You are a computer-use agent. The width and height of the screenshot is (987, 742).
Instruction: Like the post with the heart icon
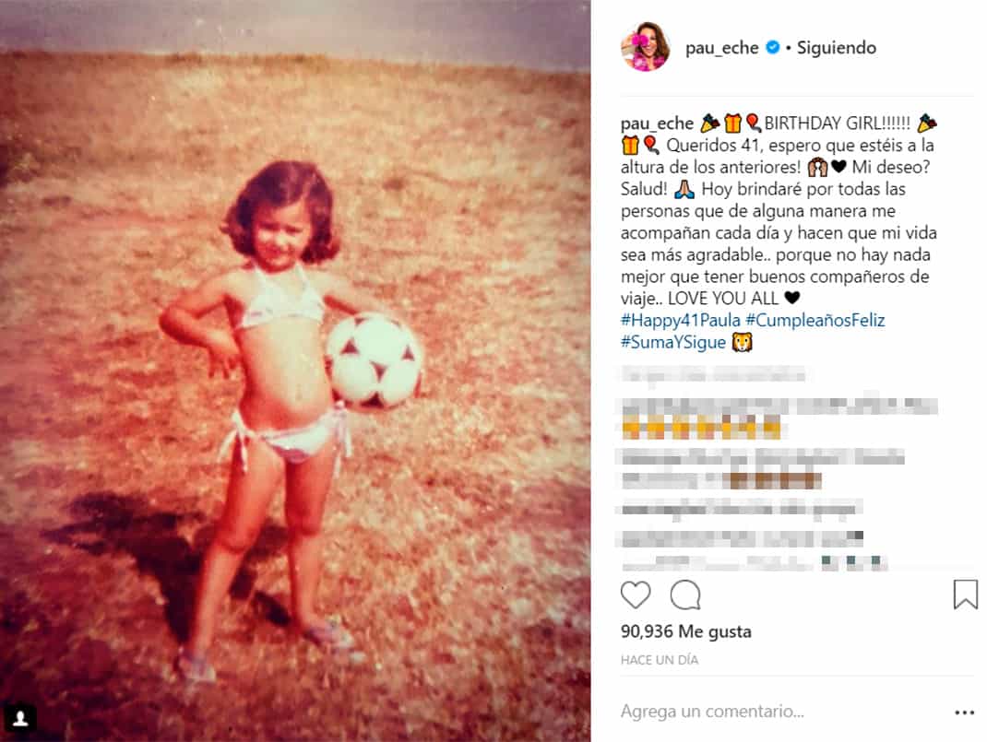[636, 595]
